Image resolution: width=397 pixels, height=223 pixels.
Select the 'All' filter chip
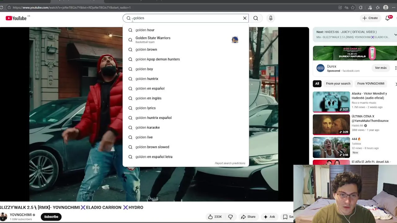pyautogui.click(x=317, y=84)
